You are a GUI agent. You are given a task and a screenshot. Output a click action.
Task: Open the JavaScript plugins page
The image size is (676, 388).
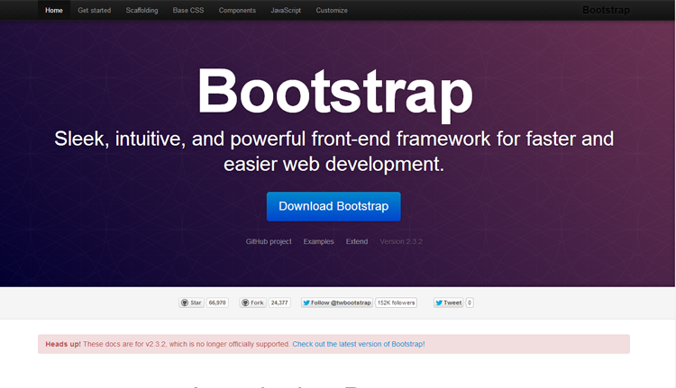pos(286,10)
